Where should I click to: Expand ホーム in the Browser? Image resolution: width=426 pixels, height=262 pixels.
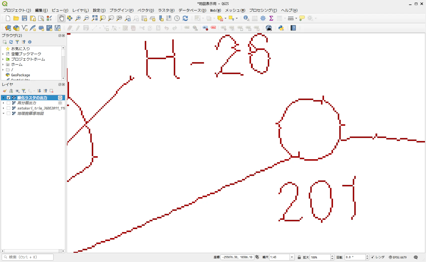[x=3, y=64]
